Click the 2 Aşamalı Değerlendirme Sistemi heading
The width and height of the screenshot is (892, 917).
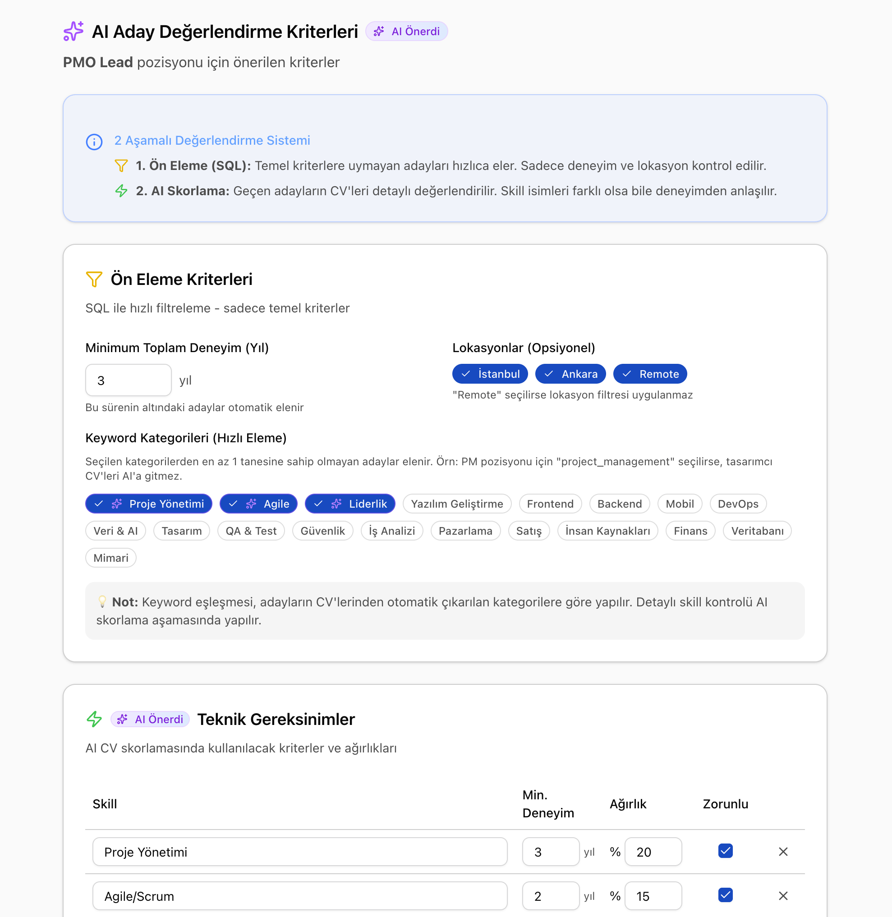[x=212, y=141]
